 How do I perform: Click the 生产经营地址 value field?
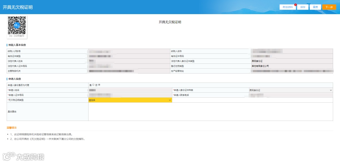tap(292, 71)
